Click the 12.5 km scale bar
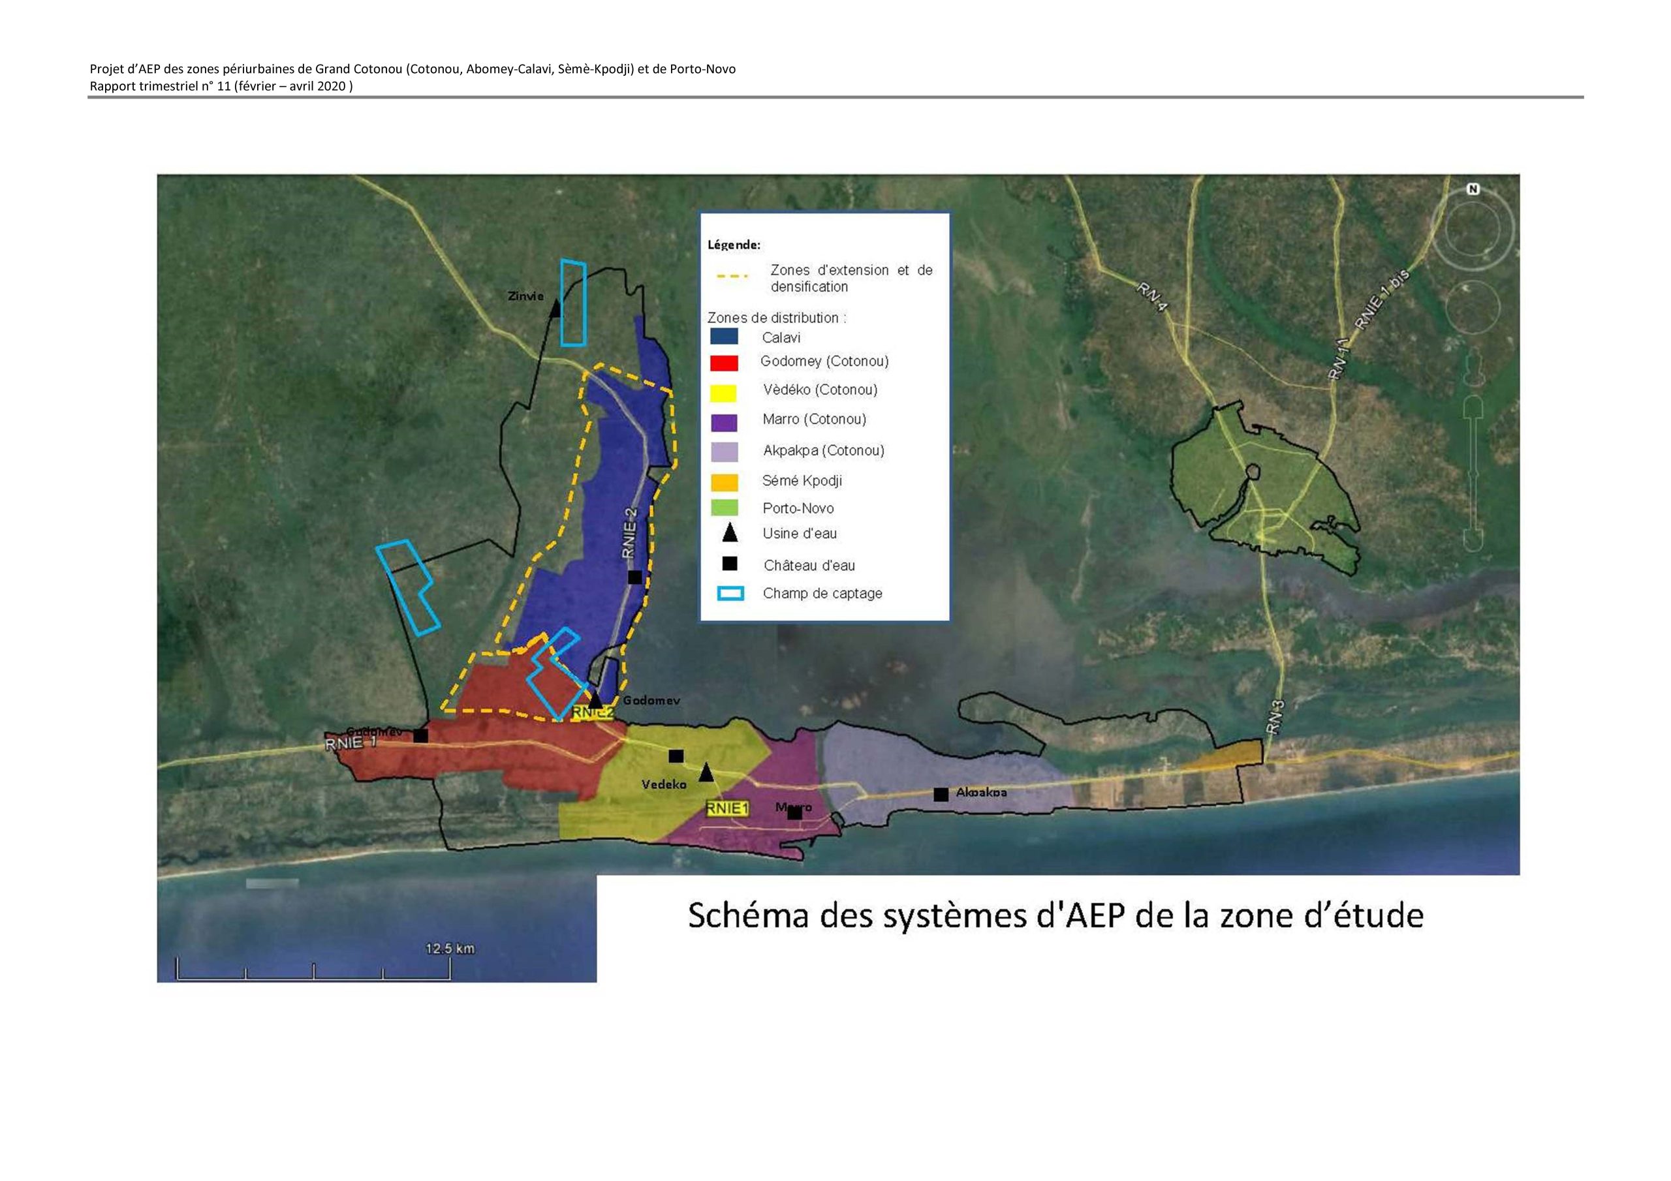 click(313, 971)
